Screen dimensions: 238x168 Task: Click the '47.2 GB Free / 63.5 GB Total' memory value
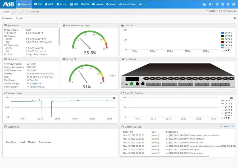40,74
